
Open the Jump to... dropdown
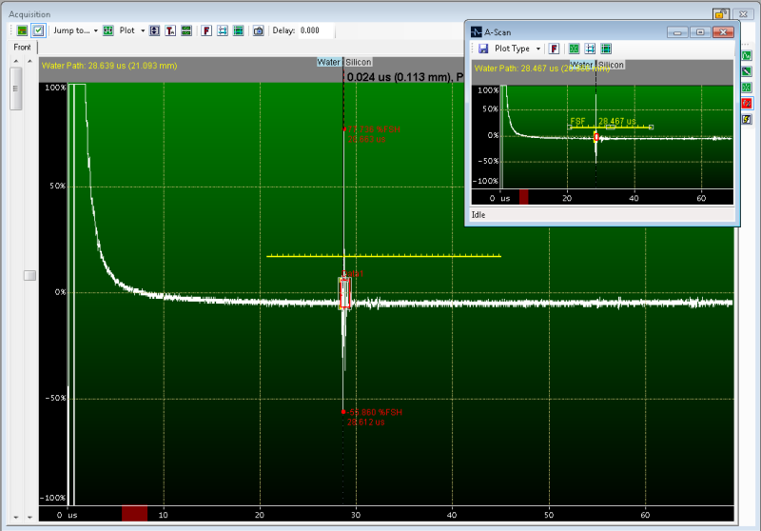coord(75,30)
